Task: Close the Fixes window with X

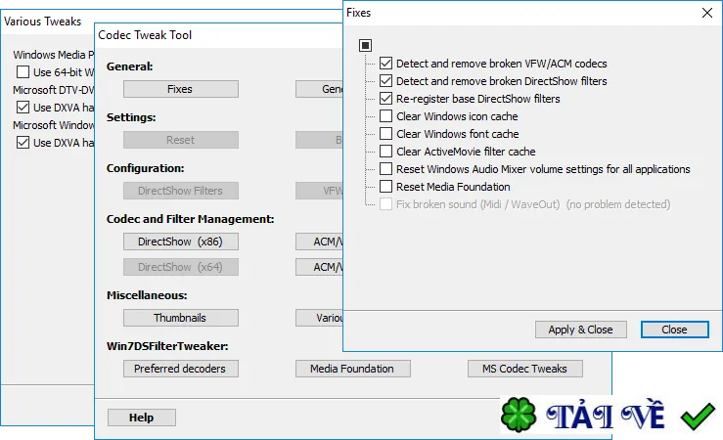Action: [x=707, y=13]
